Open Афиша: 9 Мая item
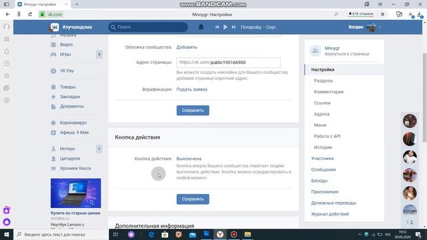Screen dimensions: 427x240 point(74,133)
